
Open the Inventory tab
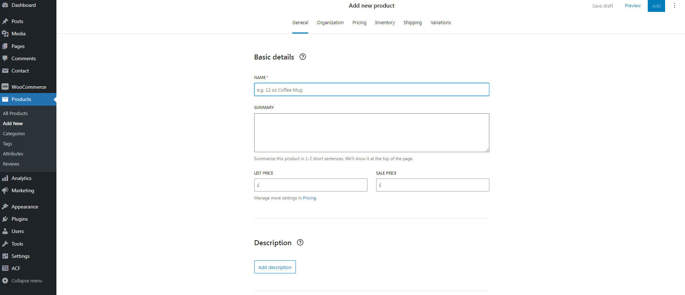[x=385, y=22]
